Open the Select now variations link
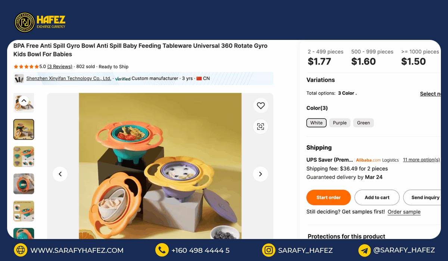Viewport: 448px width, 261px height. pos(430,94)
